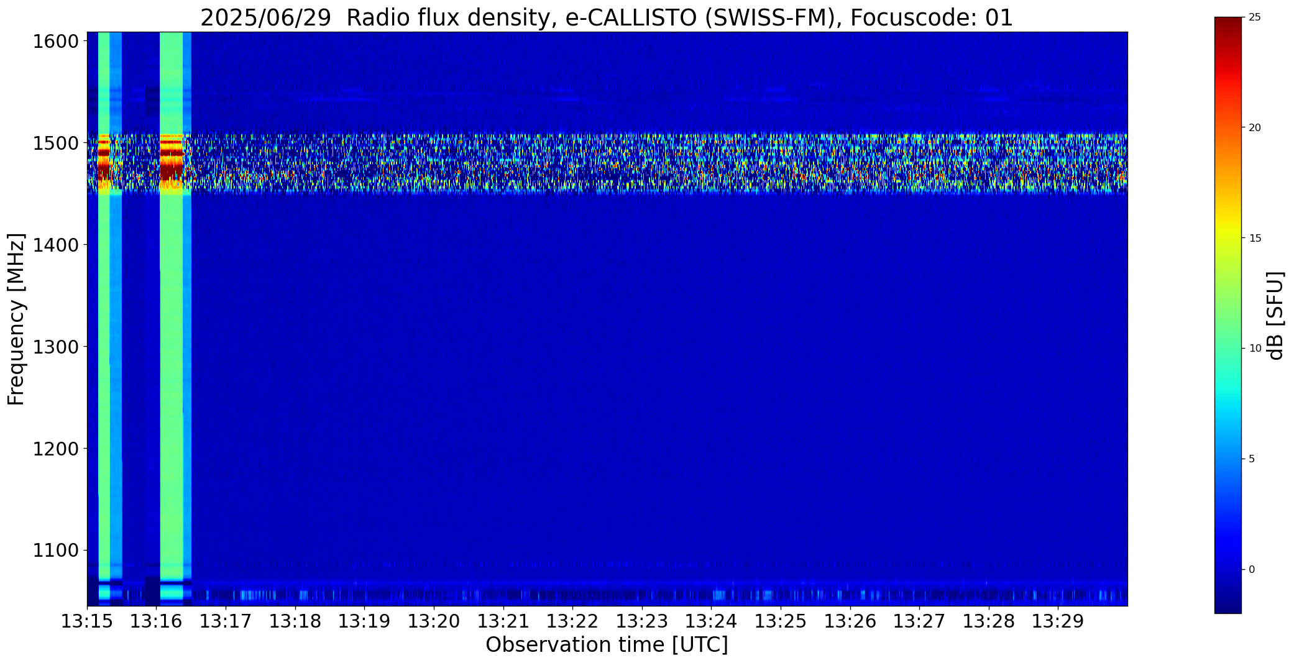Click the 13:17 time tick label
This screenshot has height=663, width=1294.
coord(226,621)
